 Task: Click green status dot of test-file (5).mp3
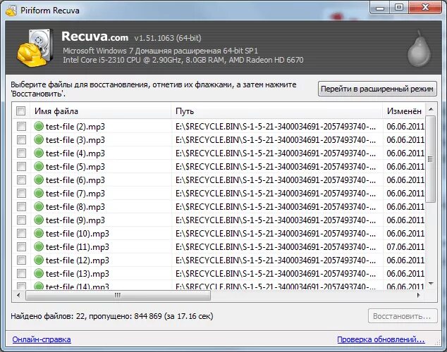pos(39,166)
